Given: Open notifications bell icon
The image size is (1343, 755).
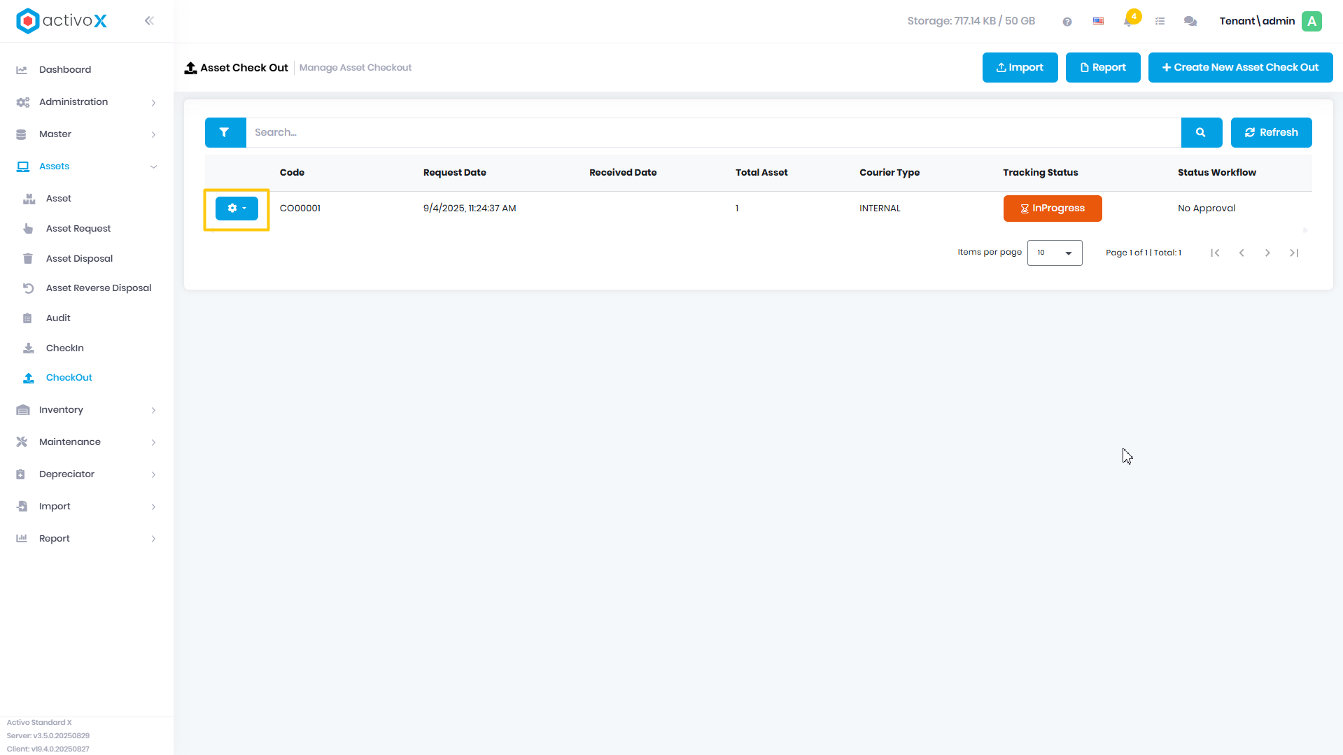Looking at the screenshot, I should point(1129,21).
